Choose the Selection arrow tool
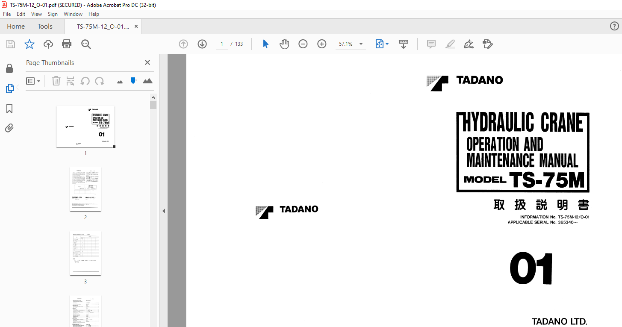622x327 pixels. pyautogui.click(x=265, y=44)
